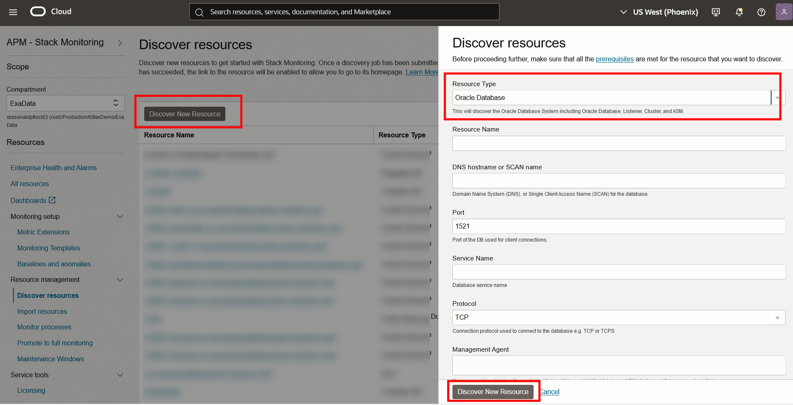
Task: Click the search magnifier icon
Action: pyautogui.click(x=200, y=12)
